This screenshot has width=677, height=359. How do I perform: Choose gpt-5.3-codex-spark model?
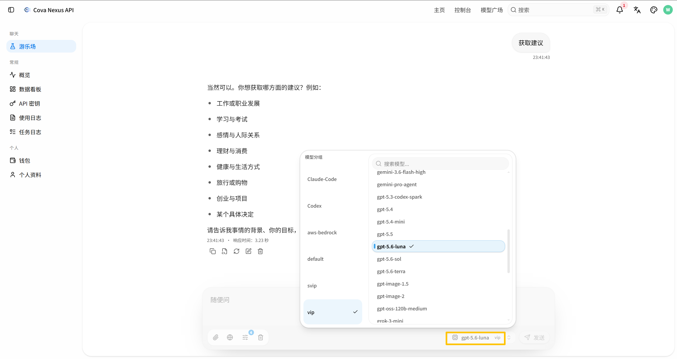(438, 197)
